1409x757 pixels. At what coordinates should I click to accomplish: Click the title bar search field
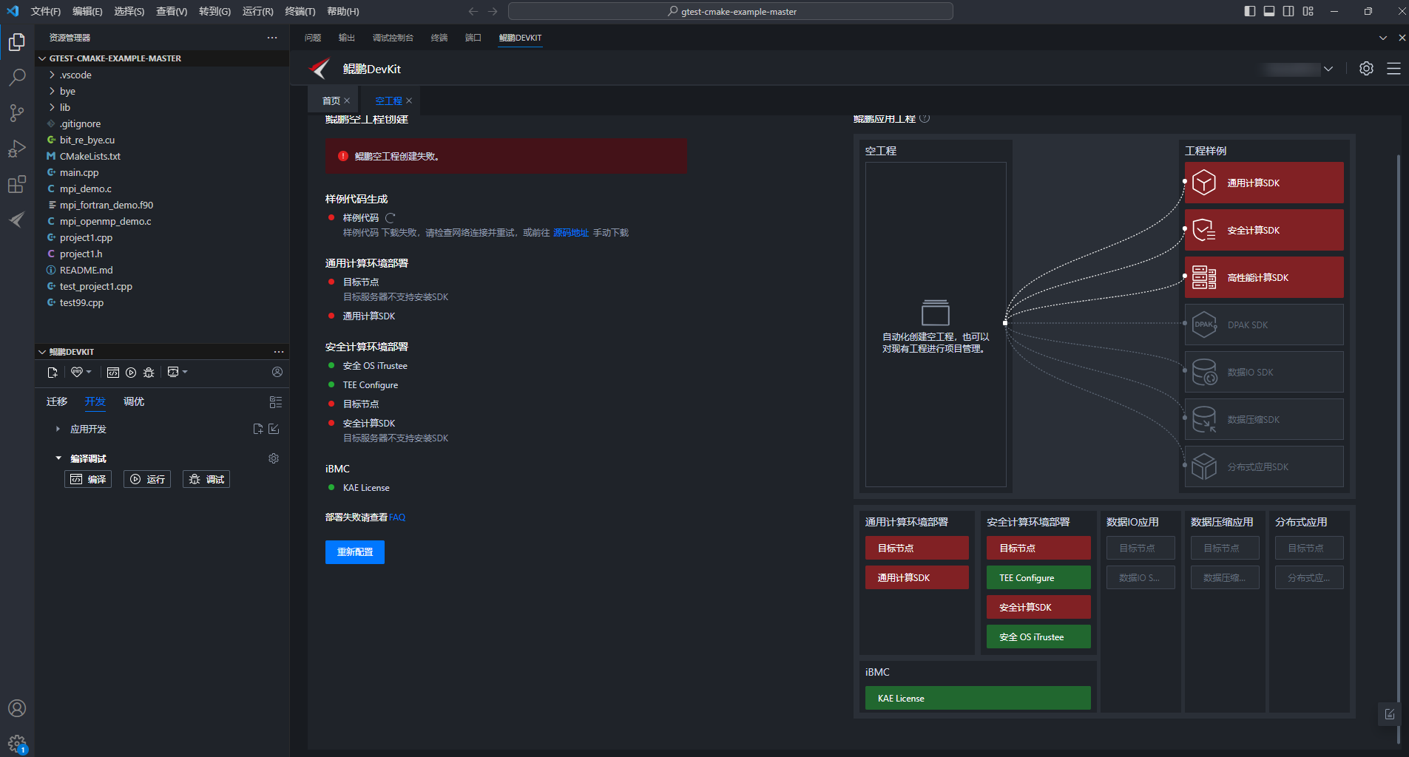[731, 11]
